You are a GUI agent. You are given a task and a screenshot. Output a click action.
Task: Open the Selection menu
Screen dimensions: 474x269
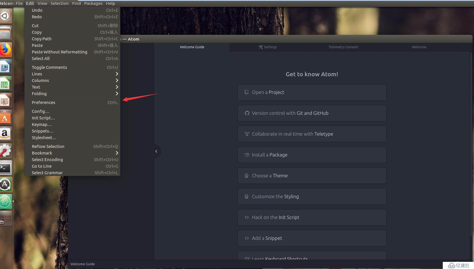(x=60, y=3)
